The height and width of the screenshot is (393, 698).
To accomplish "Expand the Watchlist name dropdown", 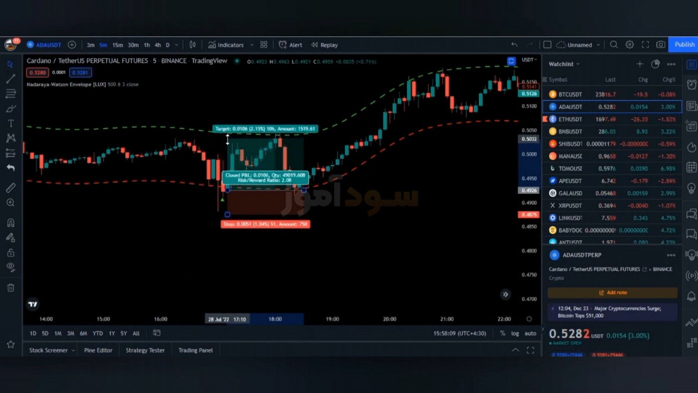I will [x=564, y=64].
